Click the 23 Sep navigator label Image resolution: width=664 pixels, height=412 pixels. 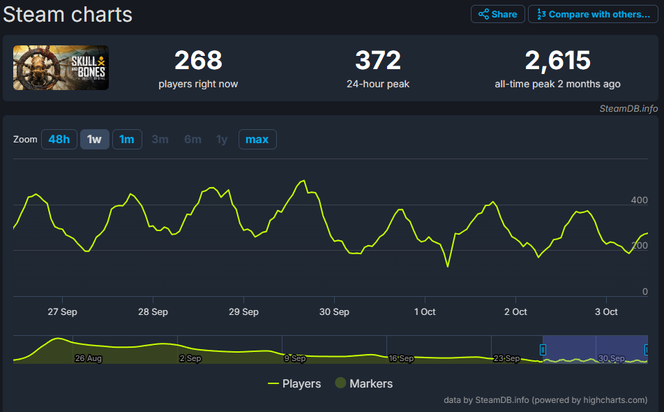coord(506,358)
